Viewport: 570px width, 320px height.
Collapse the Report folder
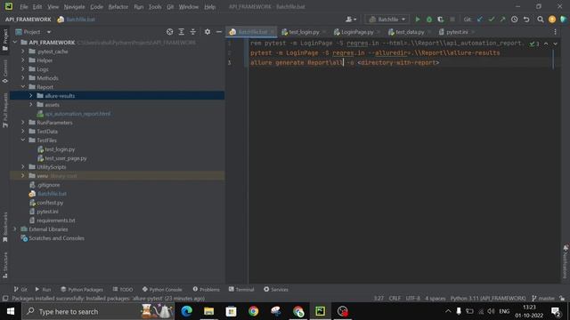23,87
